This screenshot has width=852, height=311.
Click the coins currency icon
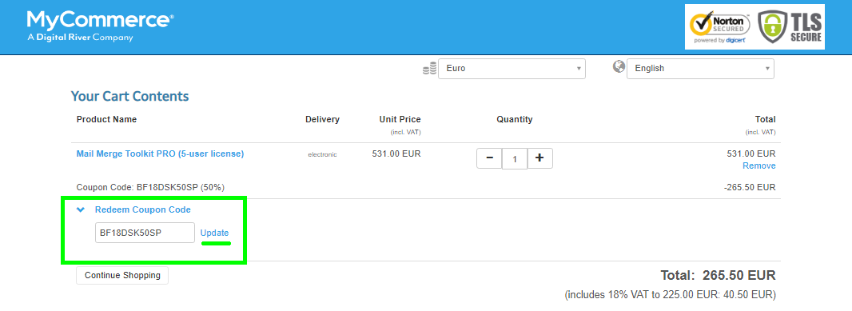coord(430,69)
